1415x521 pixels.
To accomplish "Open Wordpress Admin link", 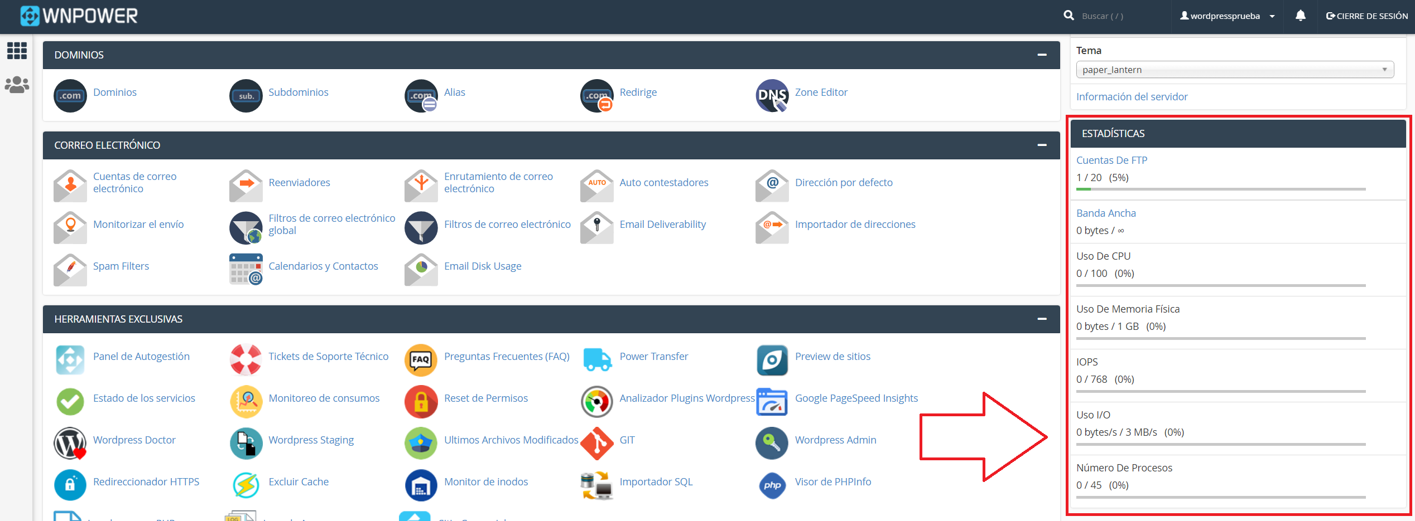I will (x=835, y=440).
